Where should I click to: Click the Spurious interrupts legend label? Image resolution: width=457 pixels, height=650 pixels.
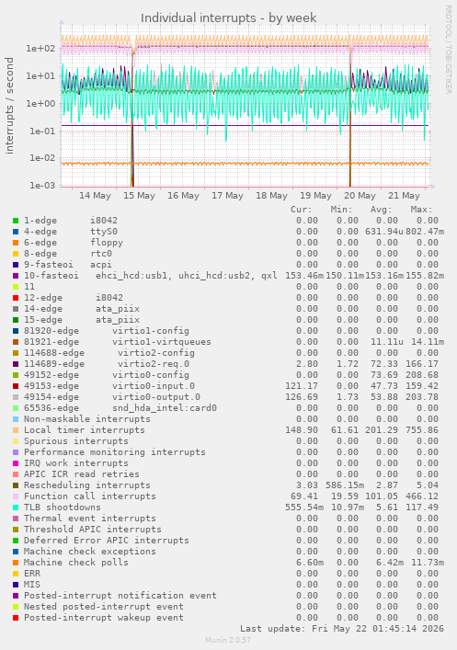pyautogui.click(x=76, y=441)
